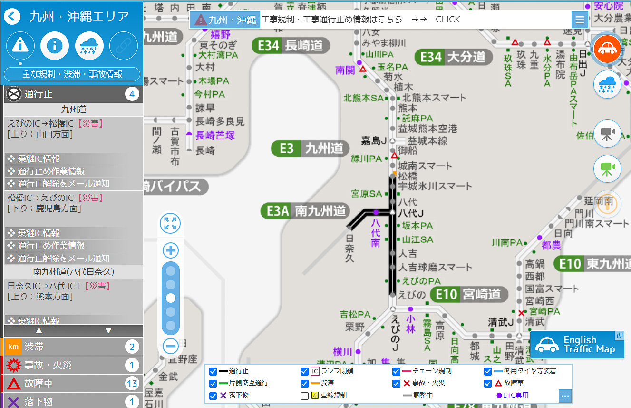Expand the 落下物 section
The image size is (631, 408).
tap(74, 402)
